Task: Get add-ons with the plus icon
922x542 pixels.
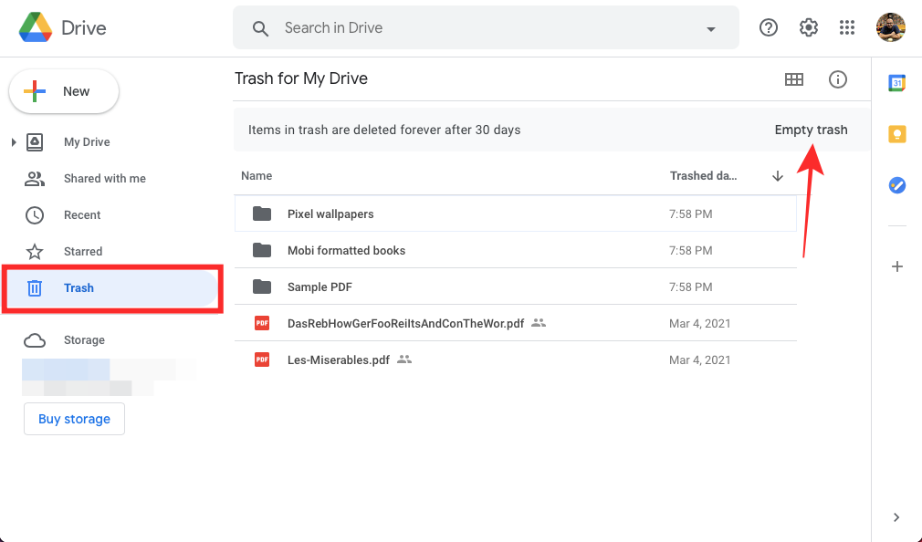Action: point(896,266)
